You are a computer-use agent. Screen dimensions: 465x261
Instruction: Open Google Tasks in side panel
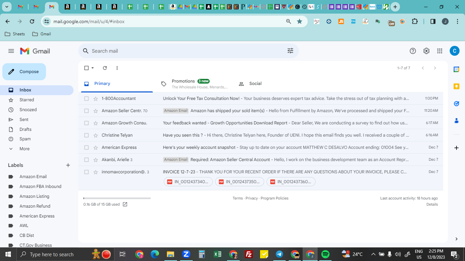click(456, 103)
